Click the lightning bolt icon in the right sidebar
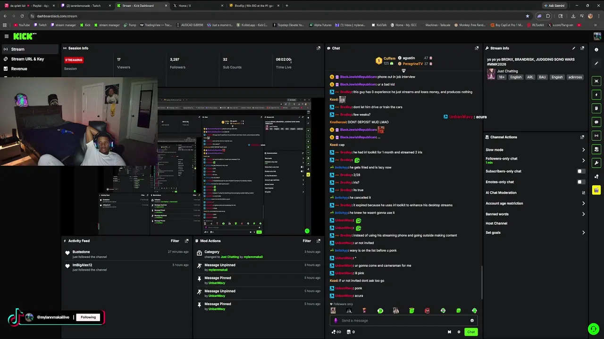This screenshot has height=339, width=604. click(596, 95)
